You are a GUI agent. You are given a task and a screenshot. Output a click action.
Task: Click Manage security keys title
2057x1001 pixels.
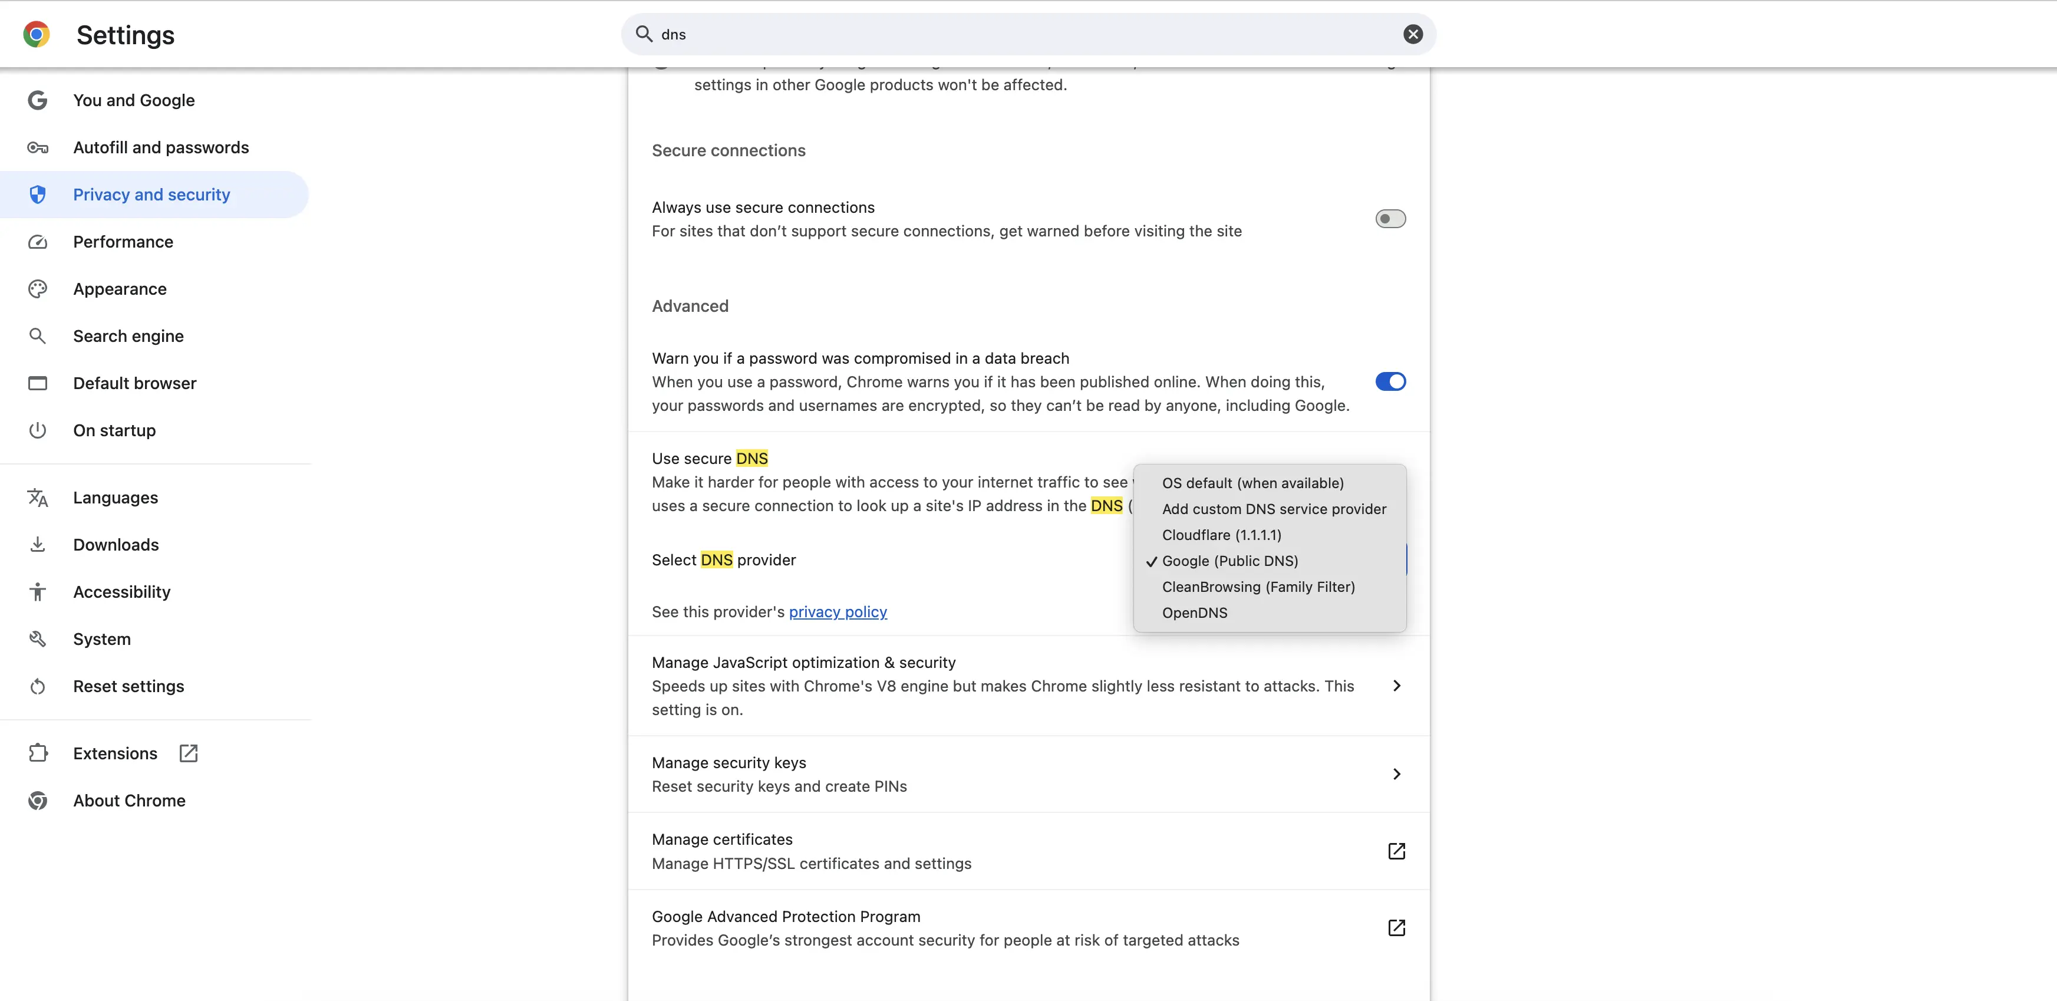tap(728, 763)
